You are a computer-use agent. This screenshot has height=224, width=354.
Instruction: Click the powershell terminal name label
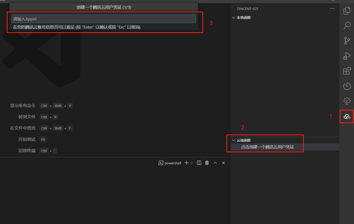[173, 163]
